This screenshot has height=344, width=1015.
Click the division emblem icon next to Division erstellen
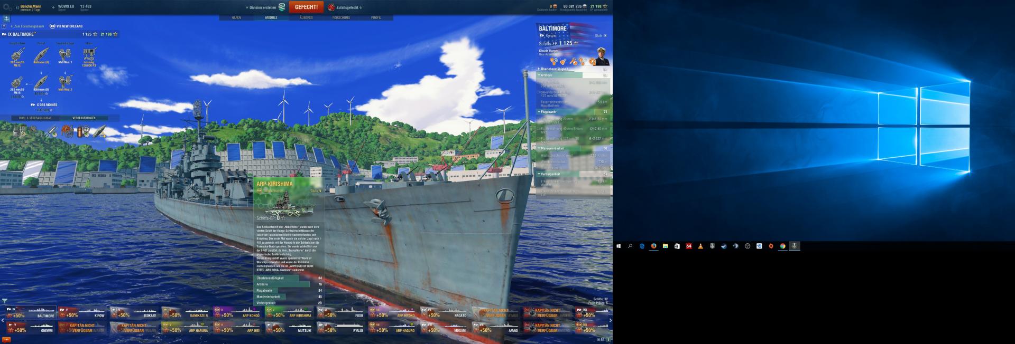(x=282, y=7)
